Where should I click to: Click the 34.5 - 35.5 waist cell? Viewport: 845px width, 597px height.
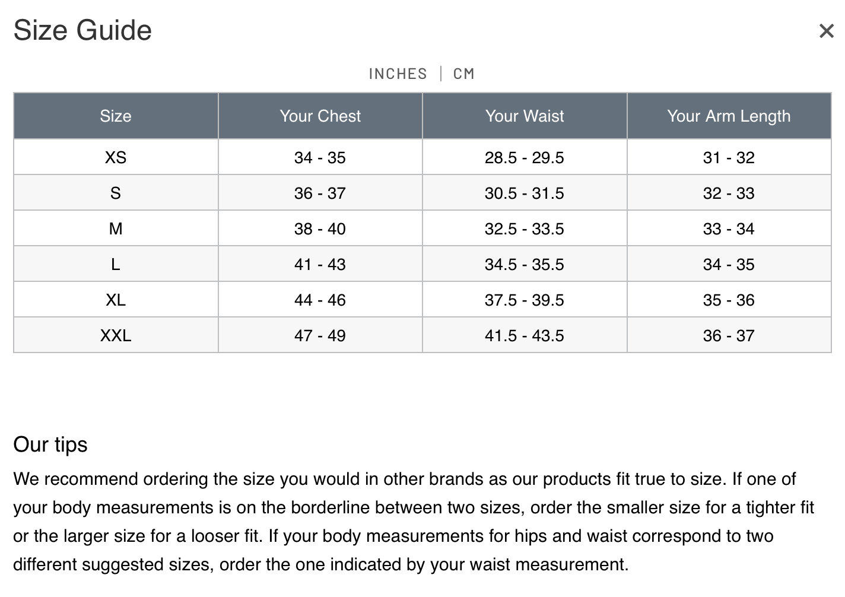coord(525,264)
